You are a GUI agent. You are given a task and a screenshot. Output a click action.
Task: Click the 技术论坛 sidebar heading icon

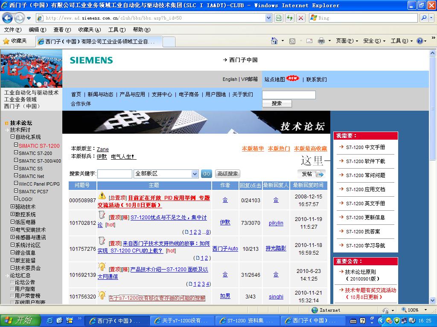[7, 123]
